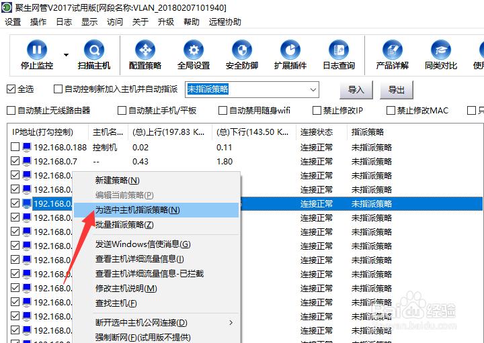Viewport: 484px width, 343px height.
Task: Click download value 1.80
Action: tap(225, 162)
